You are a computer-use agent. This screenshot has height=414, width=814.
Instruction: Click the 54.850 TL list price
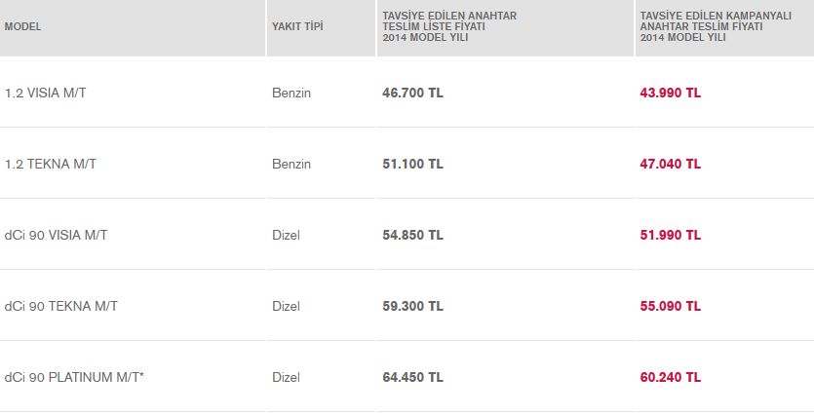412,235
